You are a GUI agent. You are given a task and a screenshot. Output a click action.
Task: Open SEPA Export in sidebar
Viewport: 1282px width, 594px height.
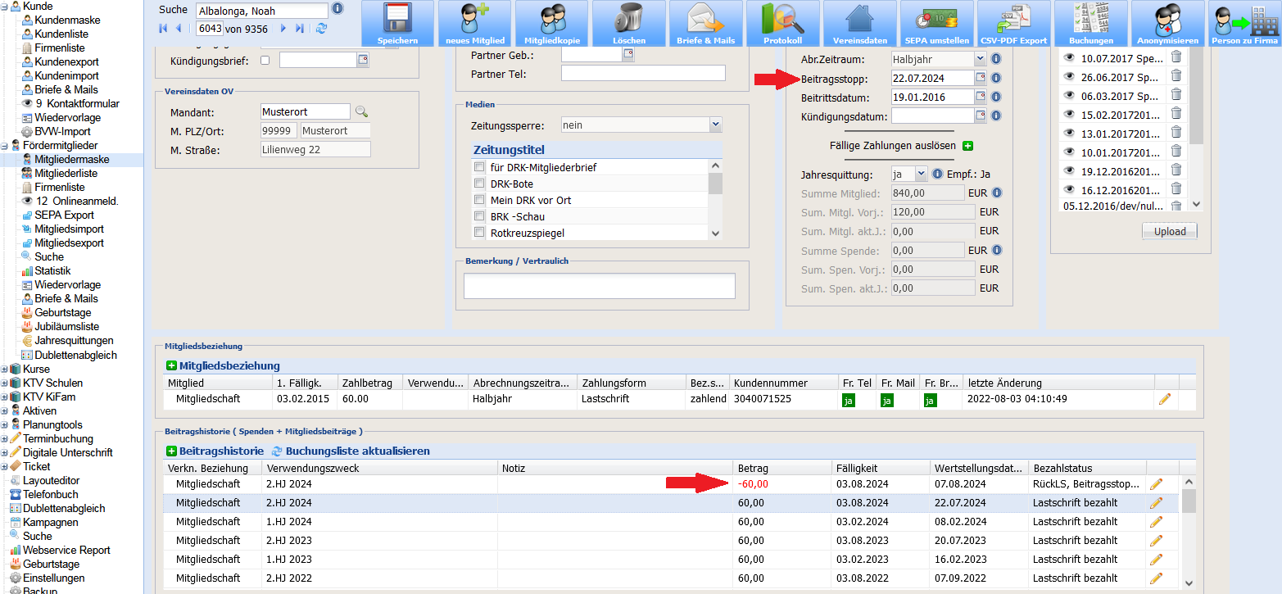(x=64, y=215)
